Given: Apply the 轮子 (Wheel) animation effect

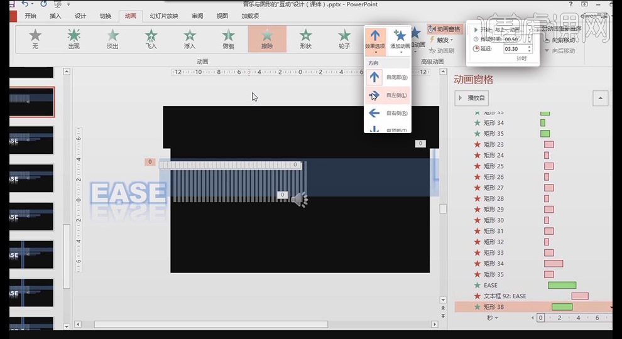Looking at the screenshot, I should coord(344,38).
